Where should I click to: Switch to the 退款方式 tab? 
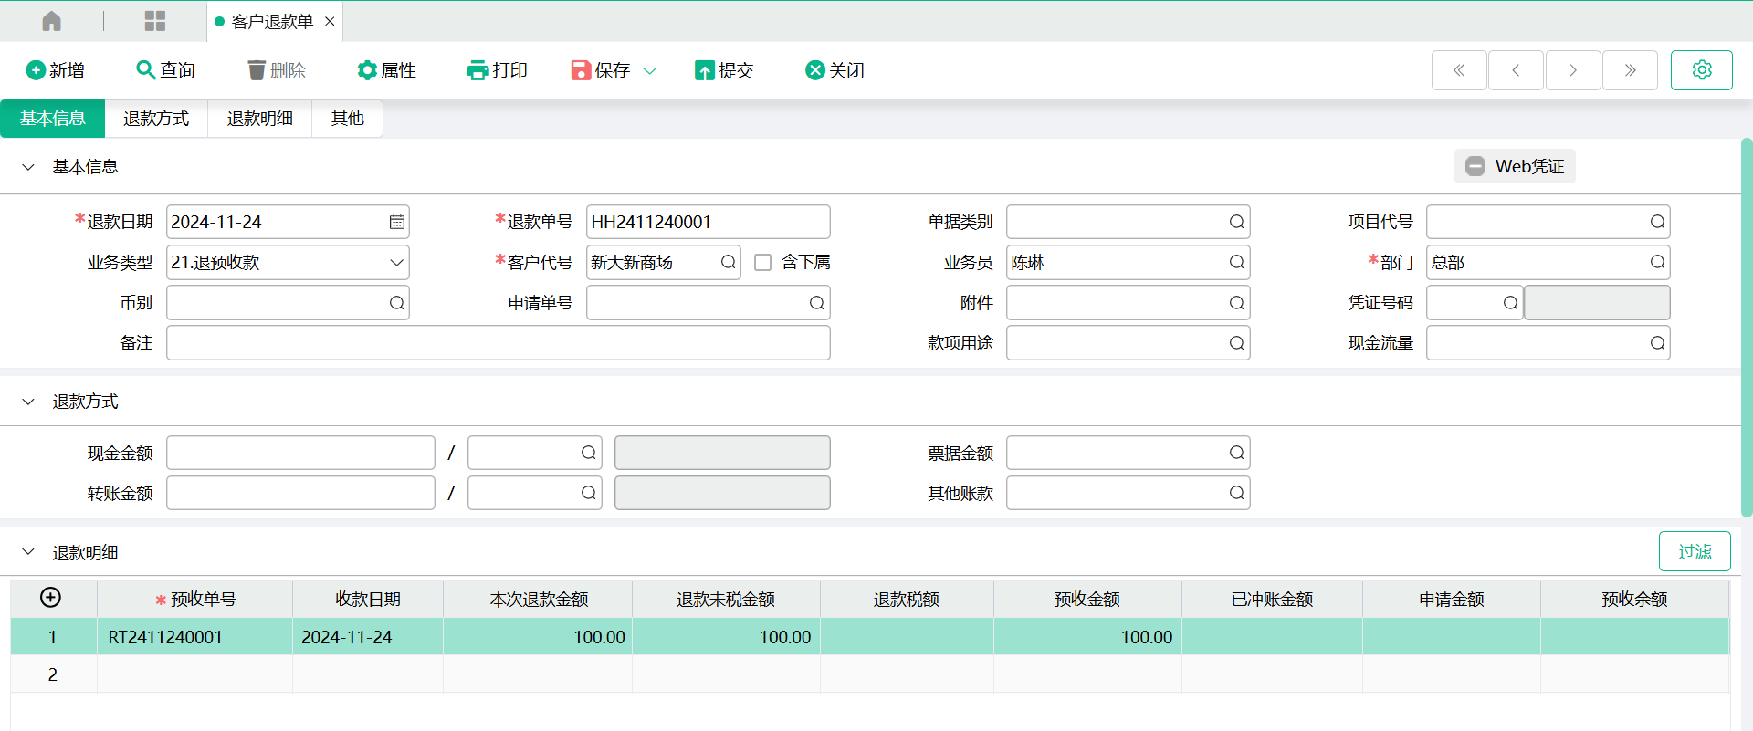tap(156, 119)
